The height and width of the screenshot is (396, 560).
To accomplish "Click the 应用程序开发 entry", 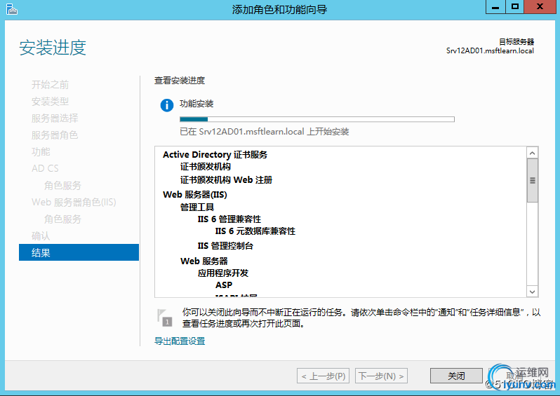I will [x=223, y=273].
